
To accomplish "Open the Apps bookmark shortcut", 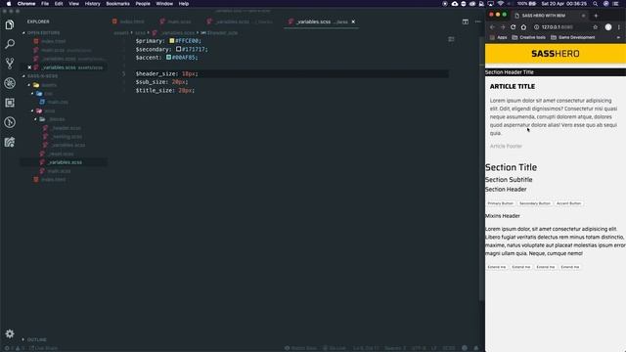I will point(499,37).
